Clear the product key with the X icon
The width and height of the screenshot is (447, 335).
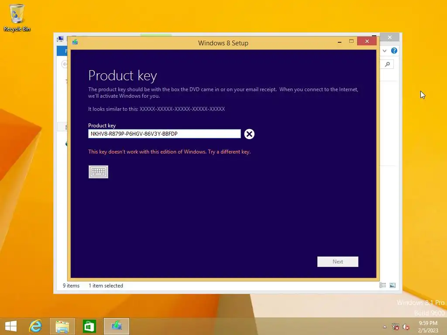click(249, 134)
